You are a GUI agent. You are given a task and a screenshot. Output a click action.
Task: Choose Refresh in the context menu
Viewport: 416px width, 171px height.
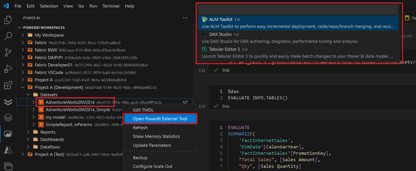[x=160, y=127]
